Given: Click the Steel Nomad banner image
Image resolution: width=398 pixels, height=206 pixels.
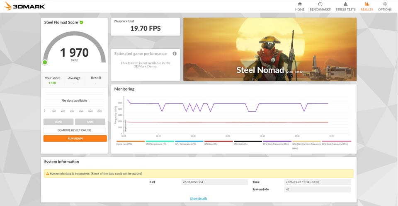Looking at the screenshot, I should 270,49.
